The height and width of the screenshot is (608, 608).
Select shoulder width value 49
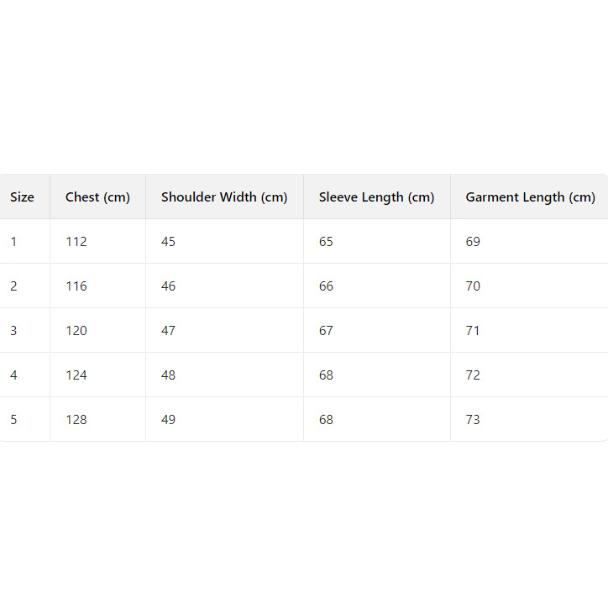pos(169,420)
